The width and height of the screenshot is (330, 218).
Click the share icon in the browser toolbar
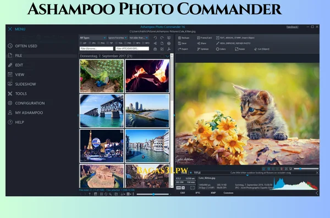point(155,43)
